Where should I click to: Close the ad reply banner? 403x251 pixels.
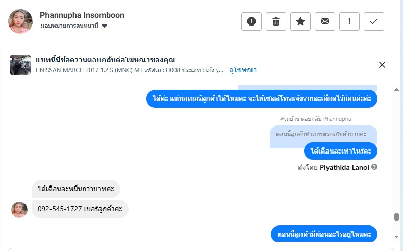(x=382, y=65)
